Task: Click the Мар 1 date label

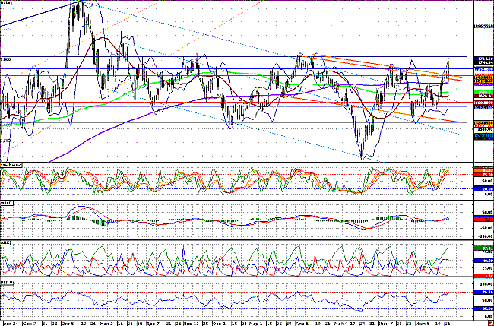Action: click(256, 324)
